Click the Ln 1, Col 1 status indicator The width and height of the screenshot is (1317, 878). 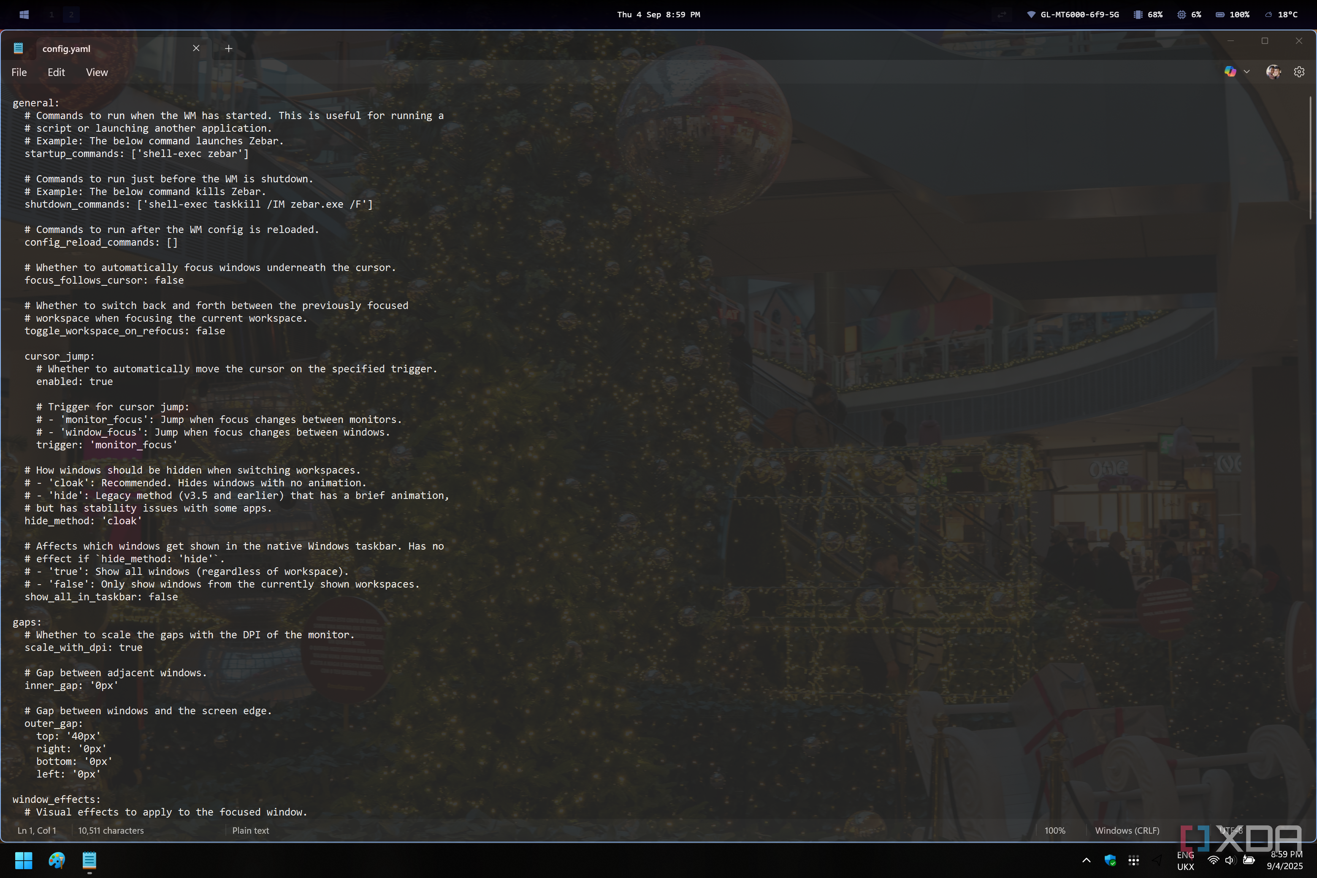(x=37, y=830)
